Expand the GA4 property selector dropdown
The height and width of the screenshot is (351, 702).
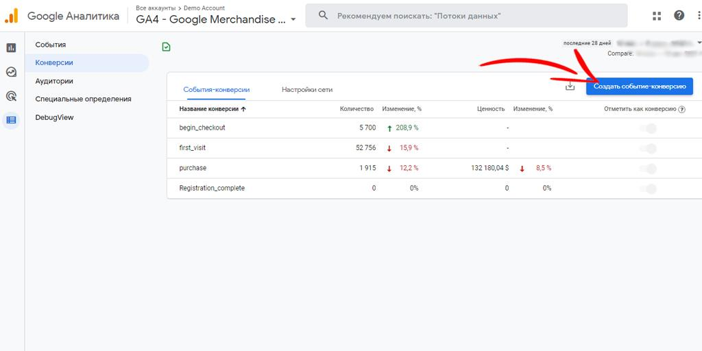tap(293, 20)
